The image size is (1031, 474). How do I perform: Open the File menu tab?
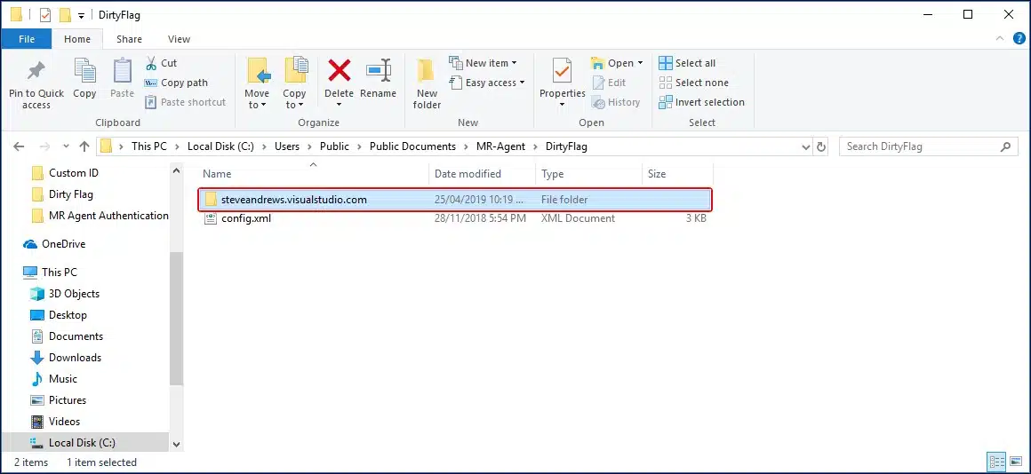(27, 39)
